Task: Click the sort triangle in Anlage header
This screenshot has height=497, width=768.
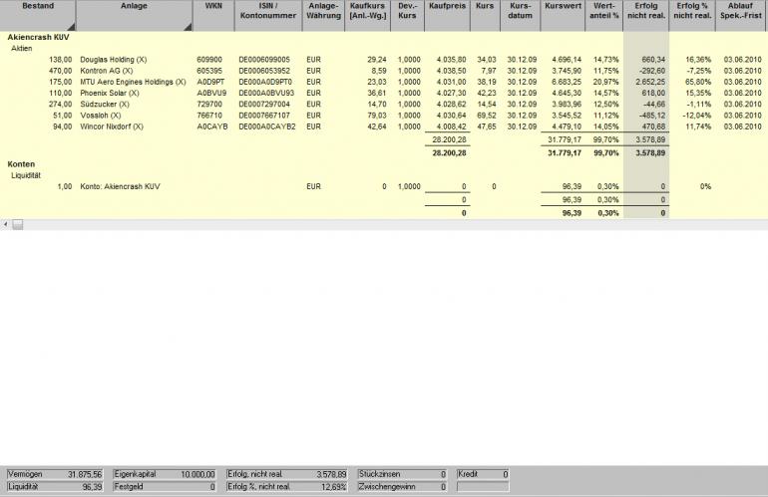Action: (189, 27)
